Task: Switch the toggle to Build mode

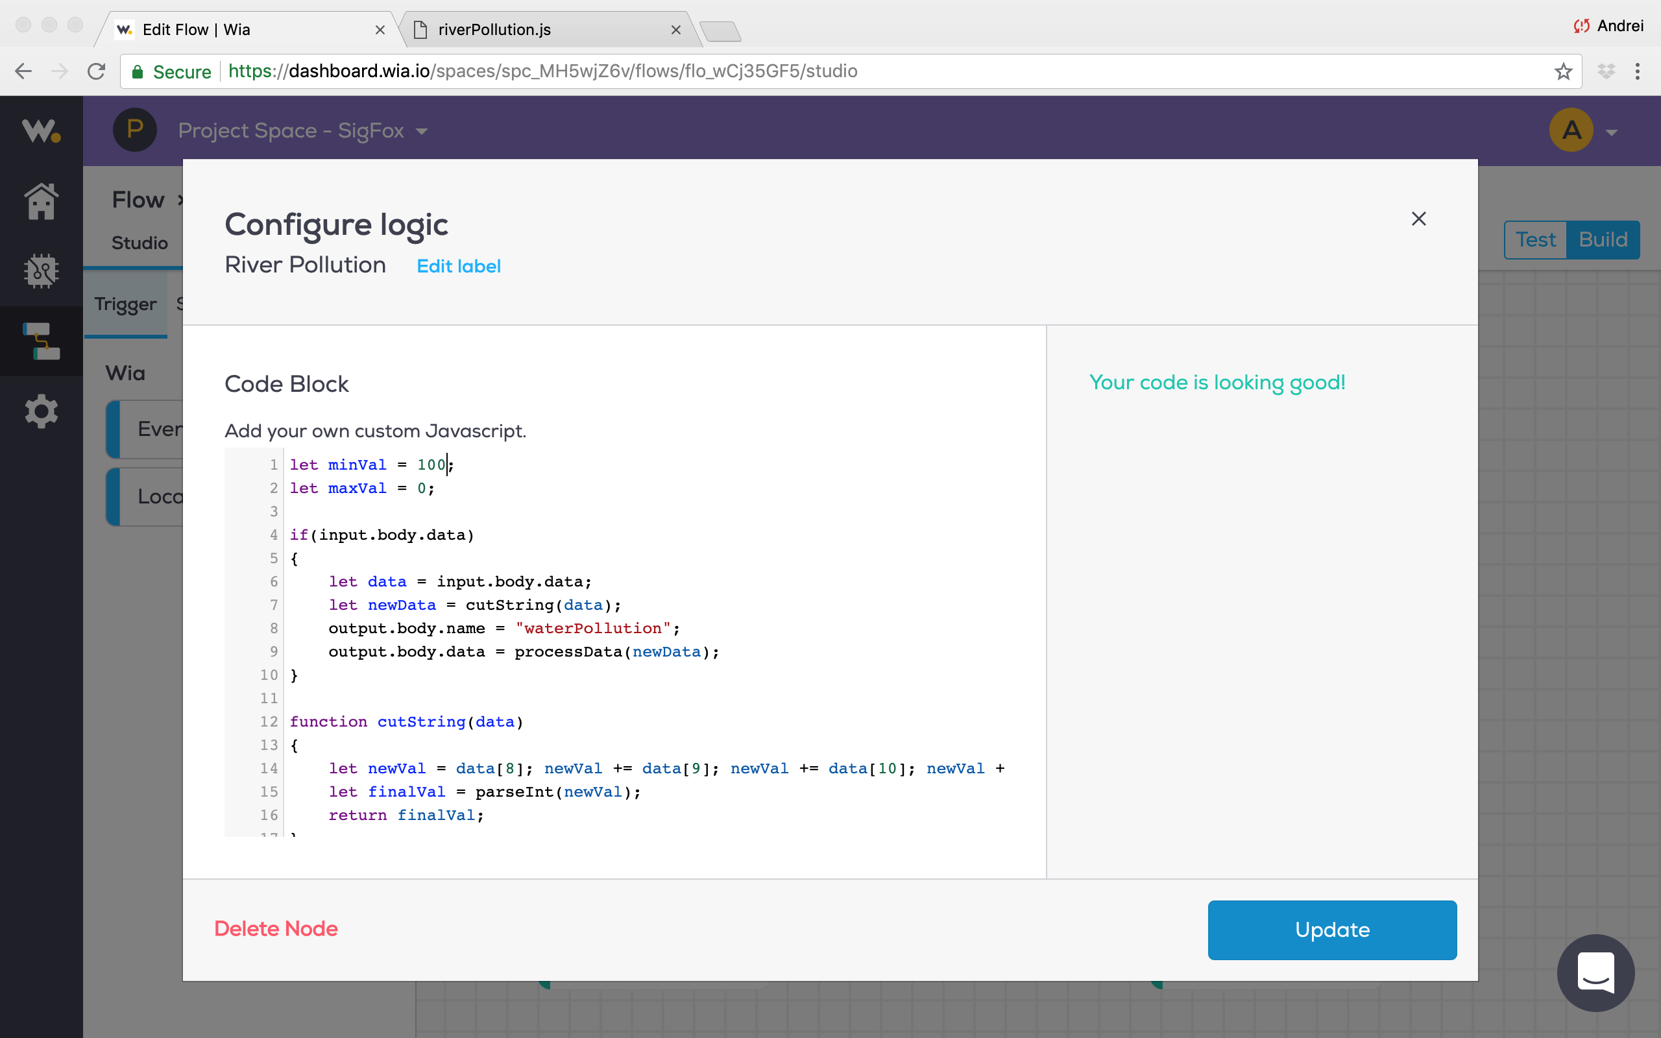Action: (1603, 239)
